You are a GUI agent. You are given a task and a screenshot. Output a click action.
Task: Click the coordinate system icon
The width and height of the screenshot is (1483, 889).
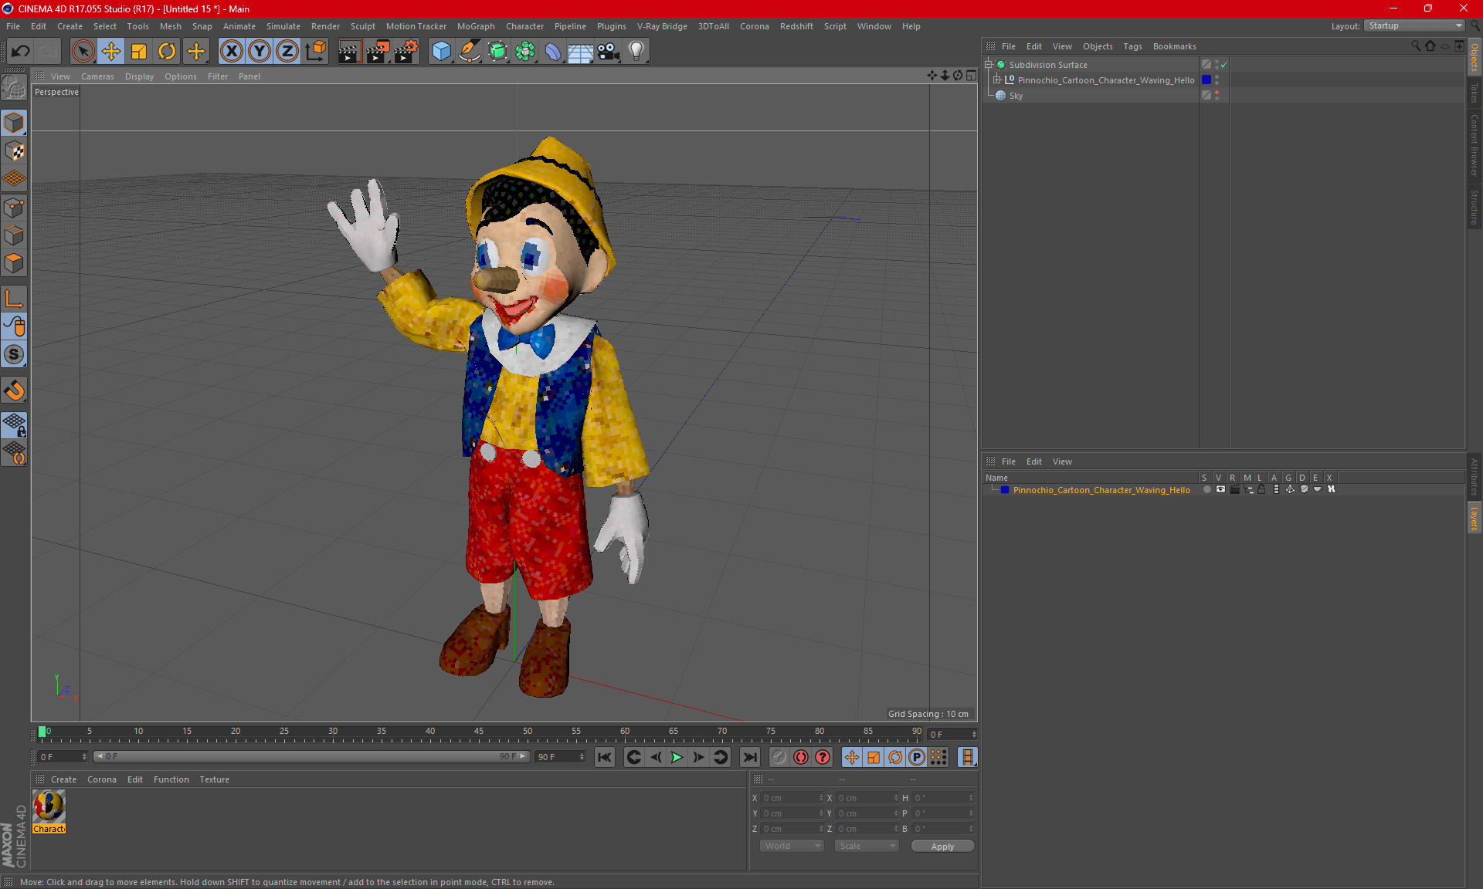point(315,52)
